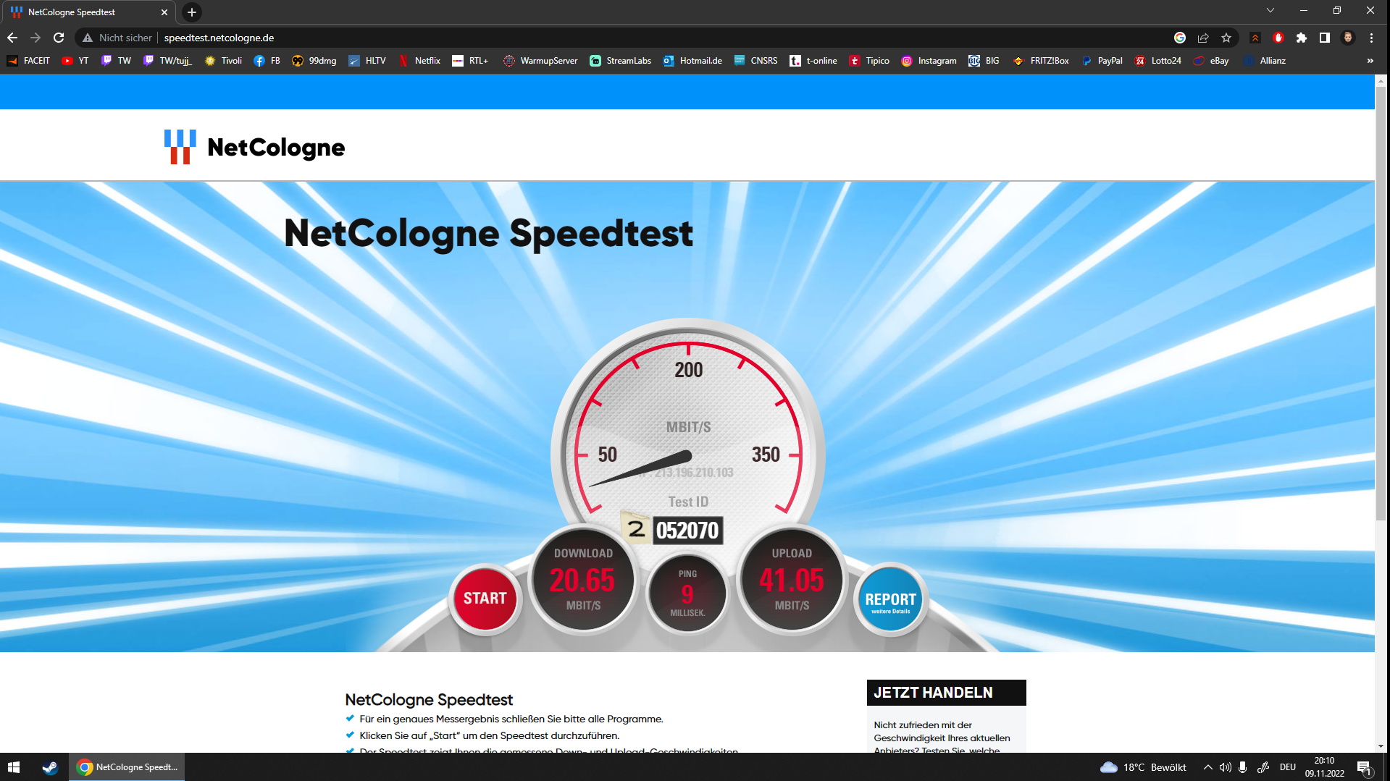The height and width of the screenshot is (781, 1390).
Task: Open the notification center icon
Action: click(1365, 767)
